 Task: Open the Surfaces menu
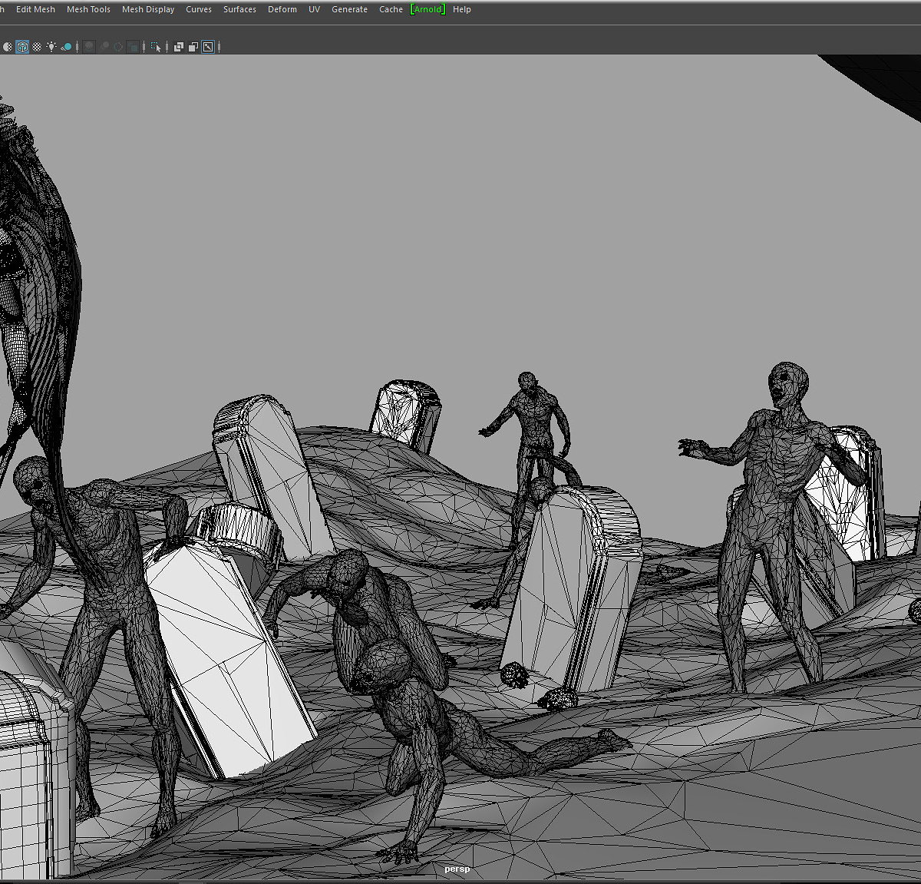coord(239,9)
